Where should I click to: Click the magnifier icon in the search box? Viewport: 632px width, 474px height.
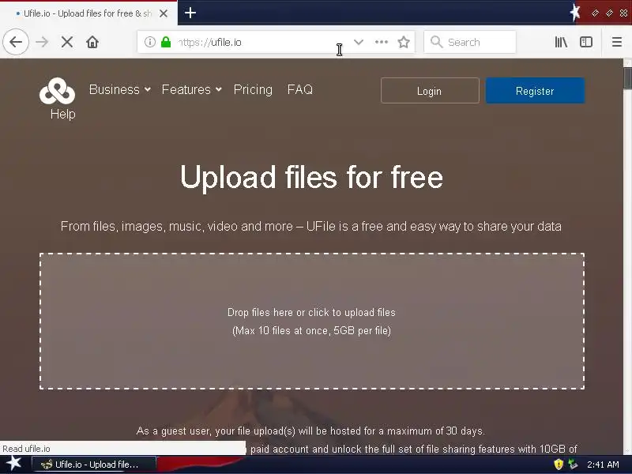(436, 42)
